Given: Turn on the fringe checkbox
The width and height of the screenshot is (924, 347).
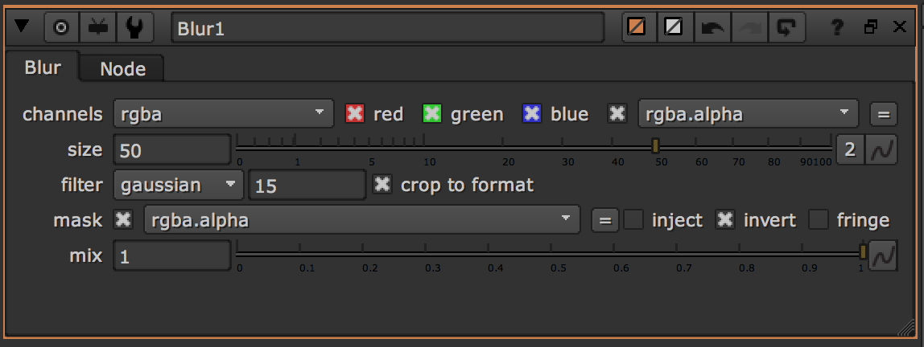Looking at the screenshot, I should (819, 220).
